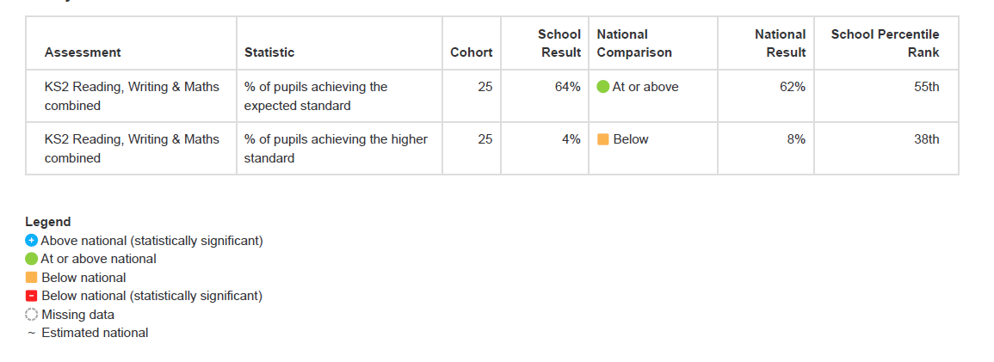Select the Statistic column header

pos(269,52)
